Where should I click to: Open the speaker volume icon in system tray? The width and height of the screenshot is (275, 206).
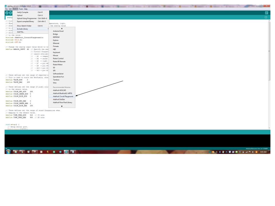(x=253, y=152)
